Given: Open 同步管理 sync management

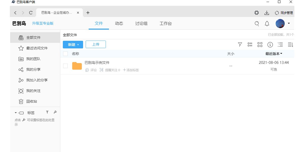Looking at the screenshot, I should [284, 13].
